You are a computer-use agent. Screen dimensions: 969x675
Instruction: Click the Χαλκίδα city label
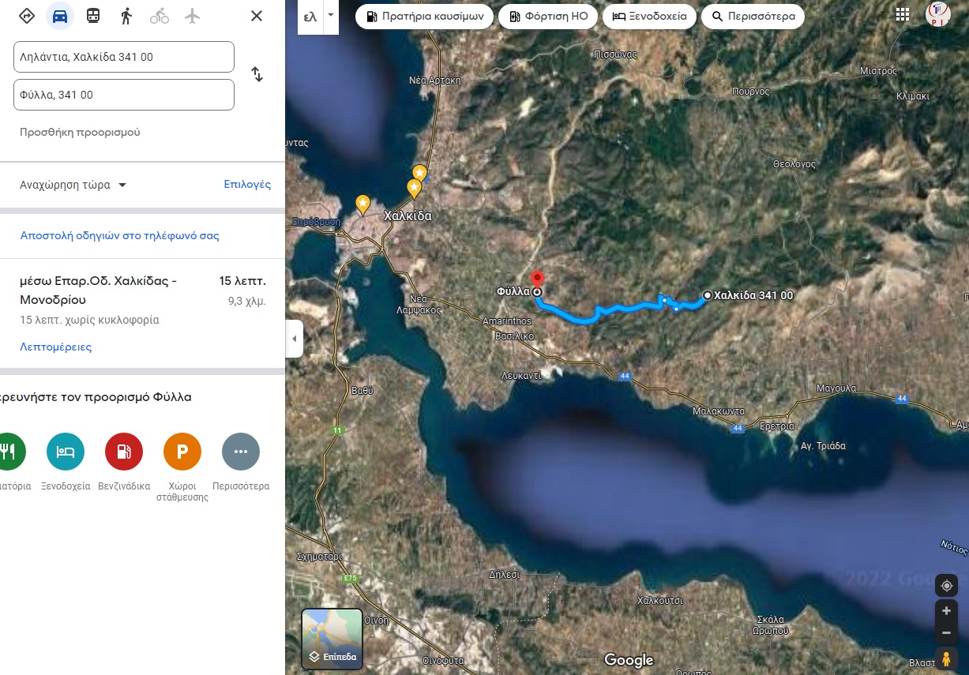coord(407,215)
